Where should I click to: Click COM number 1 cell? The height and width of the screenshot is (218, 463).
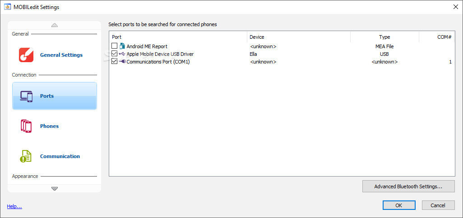(x=450, y=62)
